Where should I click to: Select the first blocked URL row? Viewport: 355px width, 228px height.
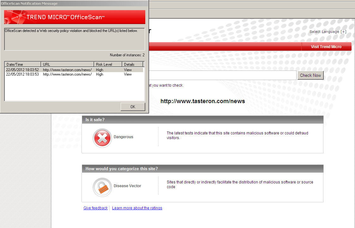click(74, 70)
